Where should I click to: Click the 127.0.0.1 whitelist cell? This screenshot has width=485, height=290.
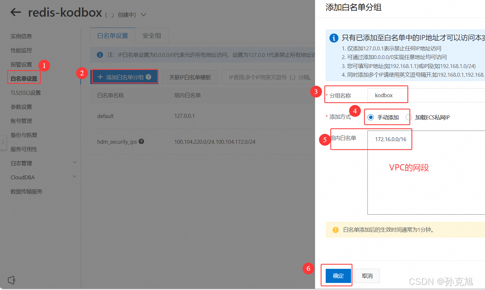184,116
